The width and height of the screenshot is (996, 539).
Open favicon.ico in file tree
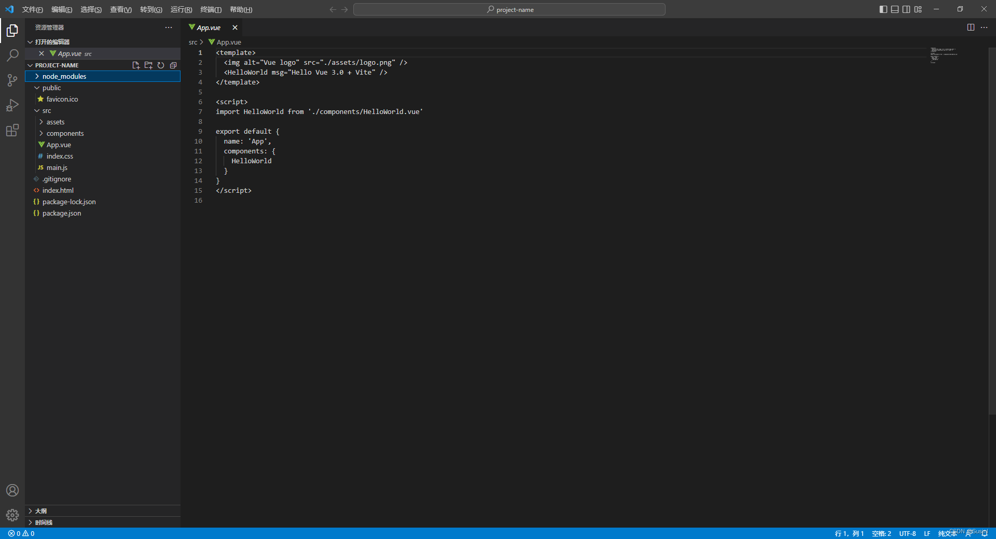pos(103,99)
